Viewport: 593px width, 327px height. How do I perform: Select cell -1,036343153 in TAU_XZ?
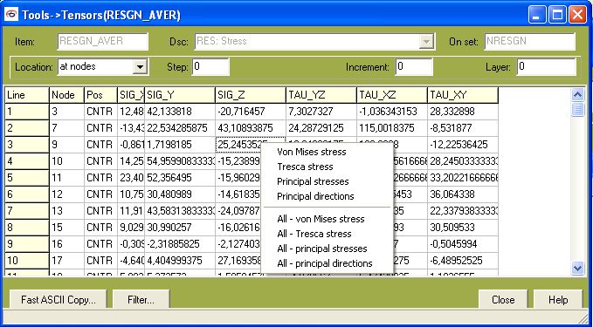pos(392,112)
